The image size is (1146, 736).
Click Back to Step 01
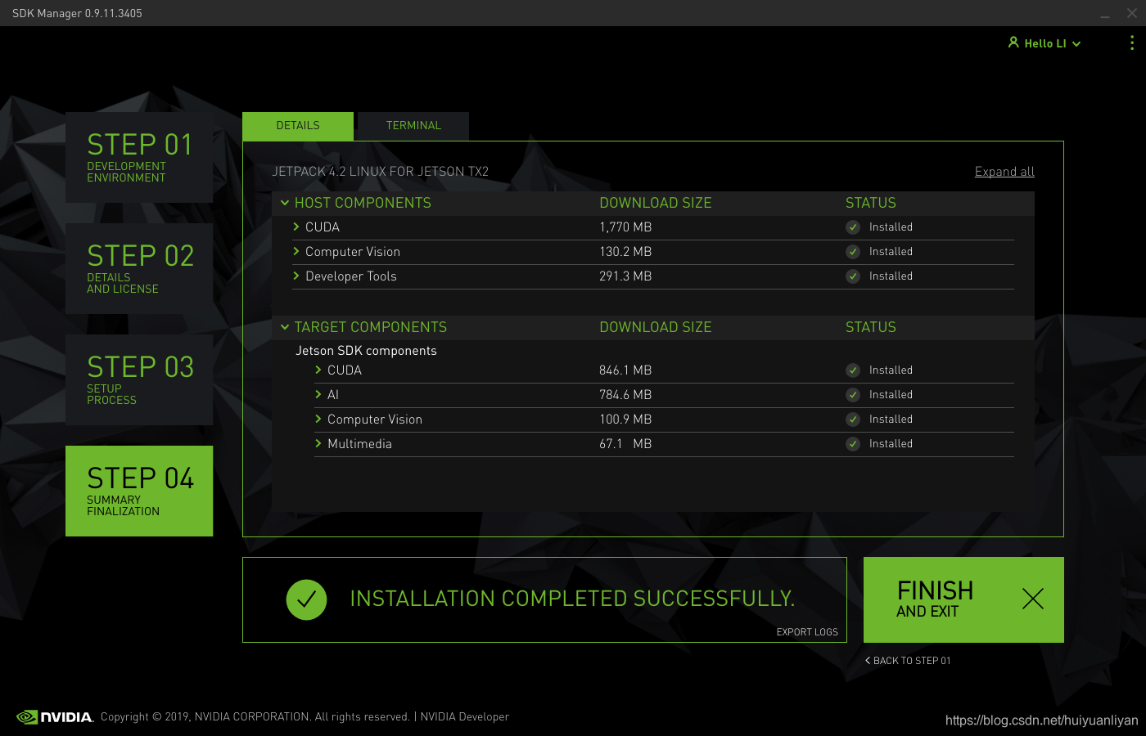(x=908, y=661)
